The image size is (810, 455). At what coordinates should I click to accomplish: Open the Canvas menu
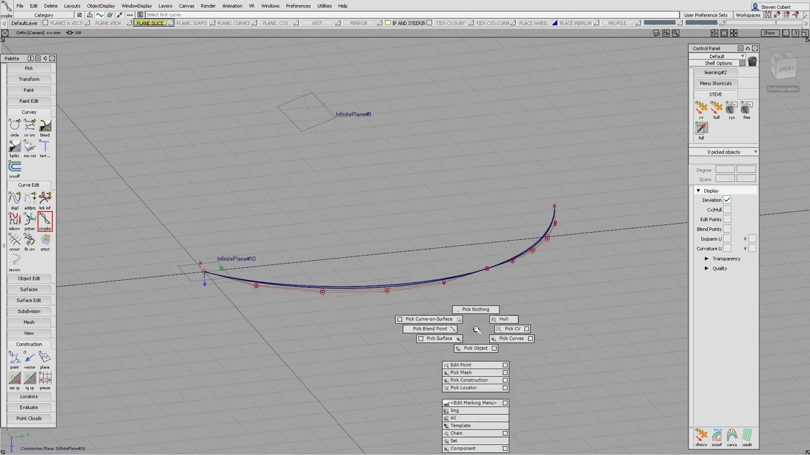pos(186,6)
